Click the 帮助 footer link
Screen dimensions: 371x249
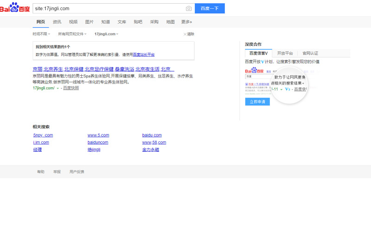[41, 172]
